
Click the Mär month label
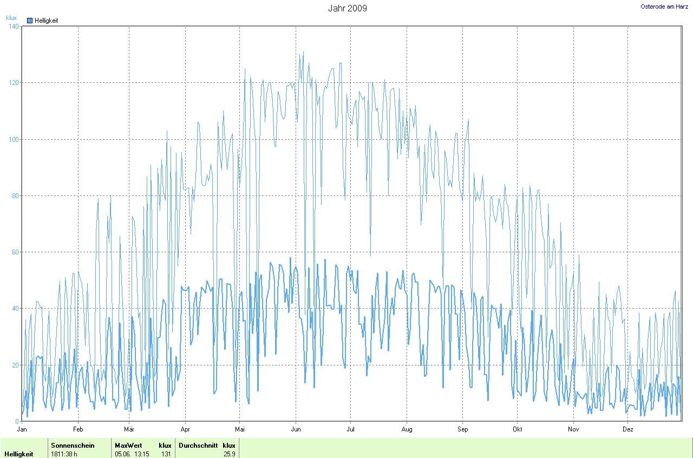point(129,429)
